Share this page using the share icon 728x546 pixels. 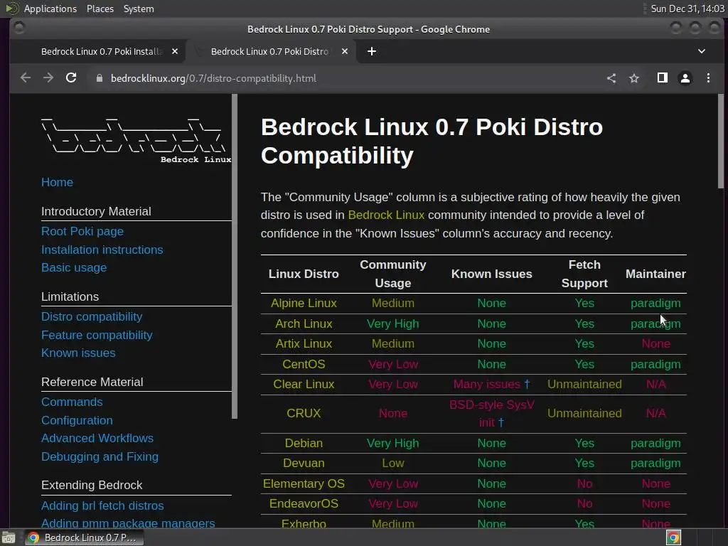coord(611,78)
